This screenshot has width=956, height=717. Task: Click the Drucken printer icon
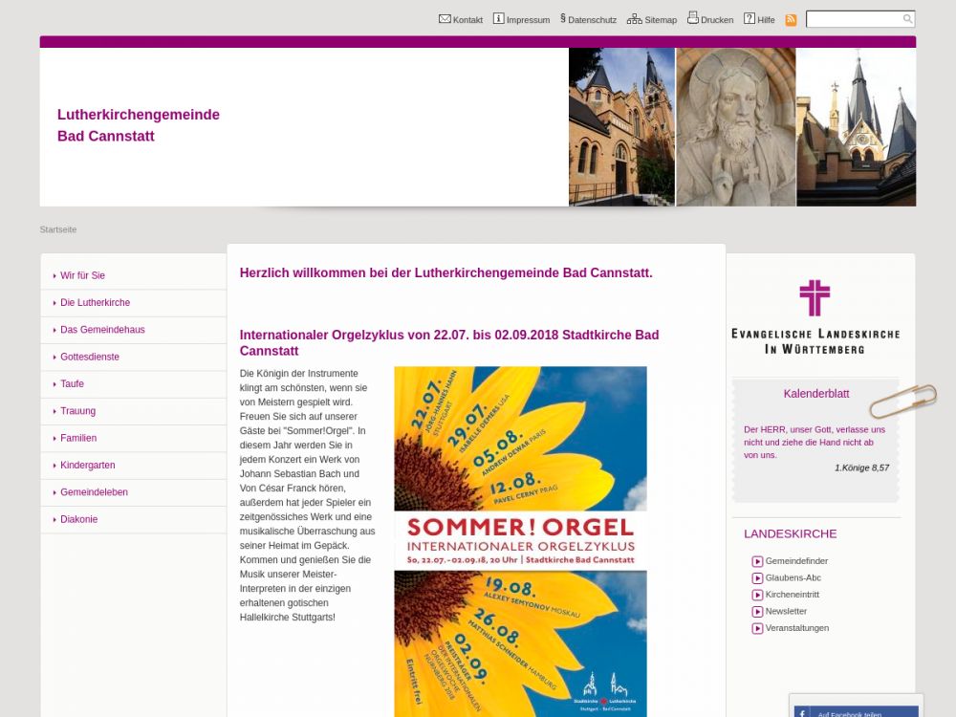tap(693, 18)
